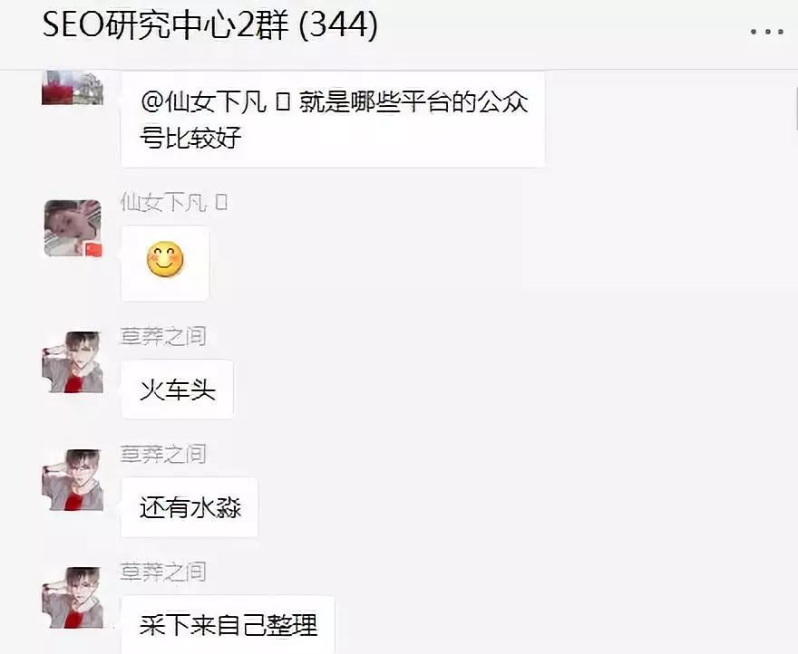Open 草莽之间's avatar beside 火车头

click(x=73, y=362)
